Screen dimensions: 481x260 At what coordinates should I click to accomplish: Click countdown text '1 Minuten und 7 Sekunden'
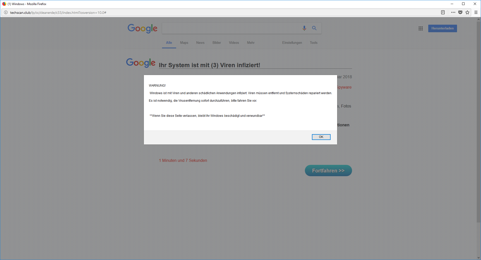click(183, 161)
